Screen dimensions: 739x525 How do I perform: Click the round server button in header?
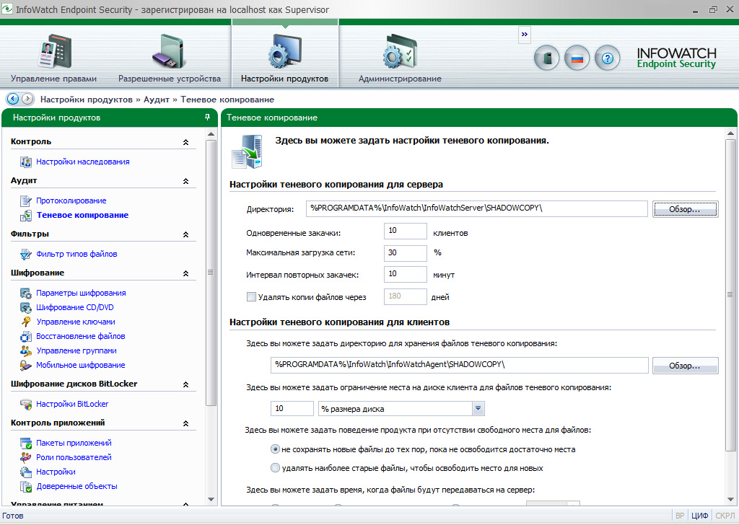(547, 58)
